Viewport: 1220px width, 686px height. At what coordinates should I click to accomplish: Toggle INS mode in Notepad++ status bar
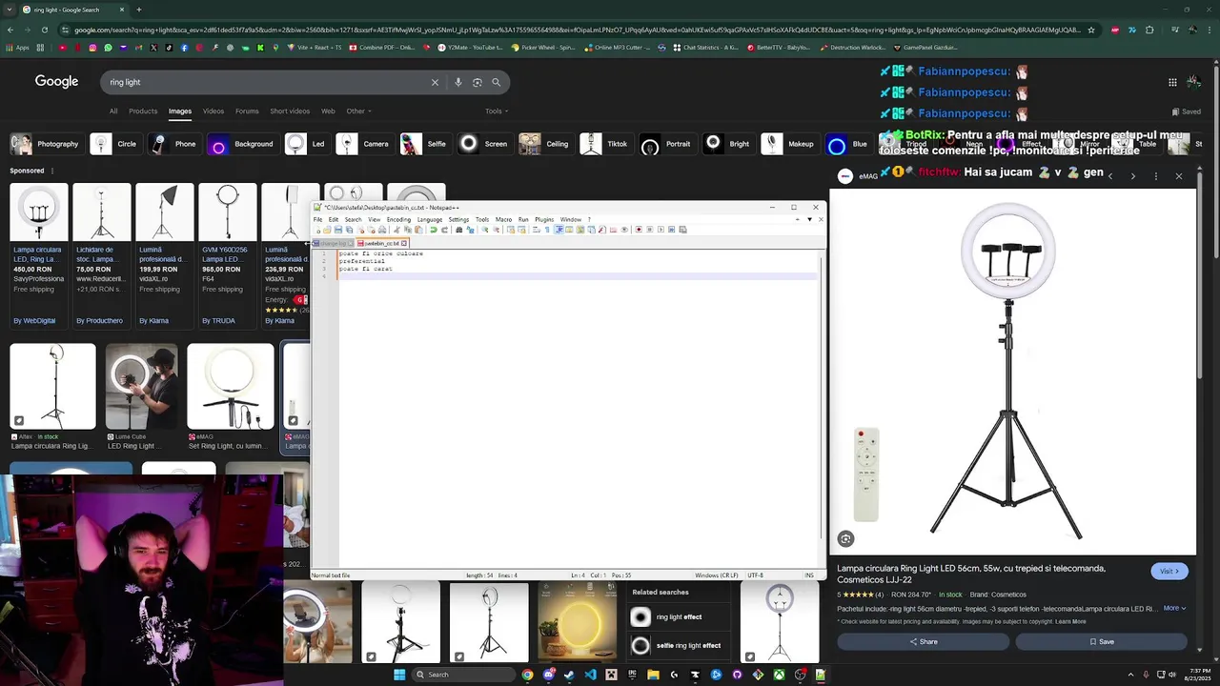(x=809, y=575)
